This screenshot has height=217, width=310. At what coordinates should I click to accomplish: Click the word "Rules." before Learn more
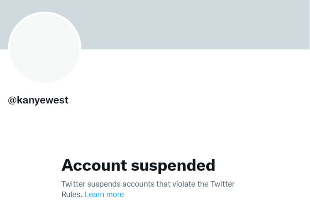pyautogui.click(x=72, y=194)
